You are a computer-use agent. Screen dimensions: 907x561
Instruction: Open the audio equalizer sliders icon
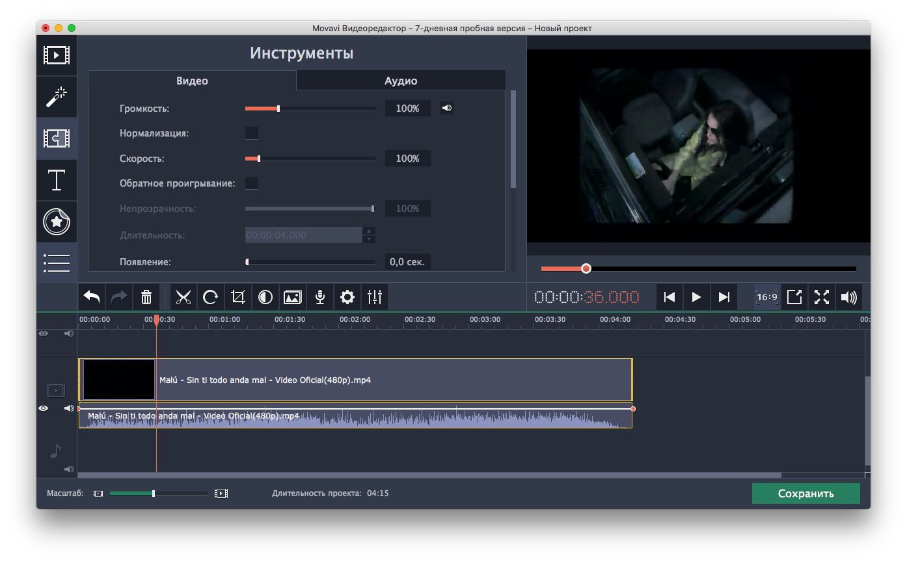tap(375, 298)
